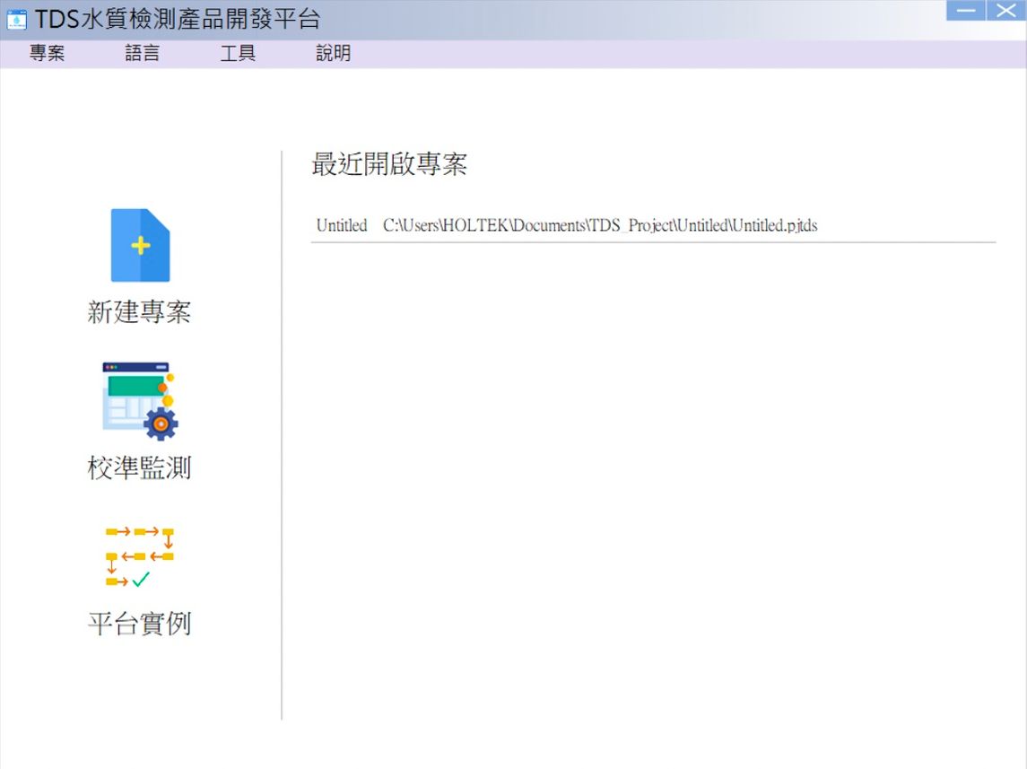1027x769 pixels.
Task: Open the 工具 menu
Action: (x=238, y=53)
